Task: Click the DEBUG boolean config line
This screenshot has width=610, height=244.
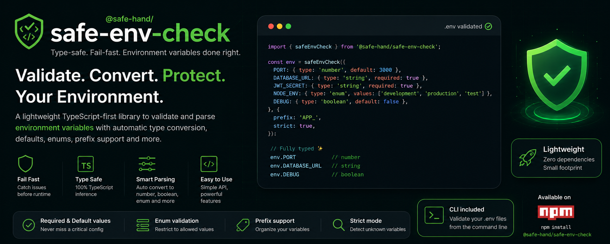Action: (x=341, y=102)
